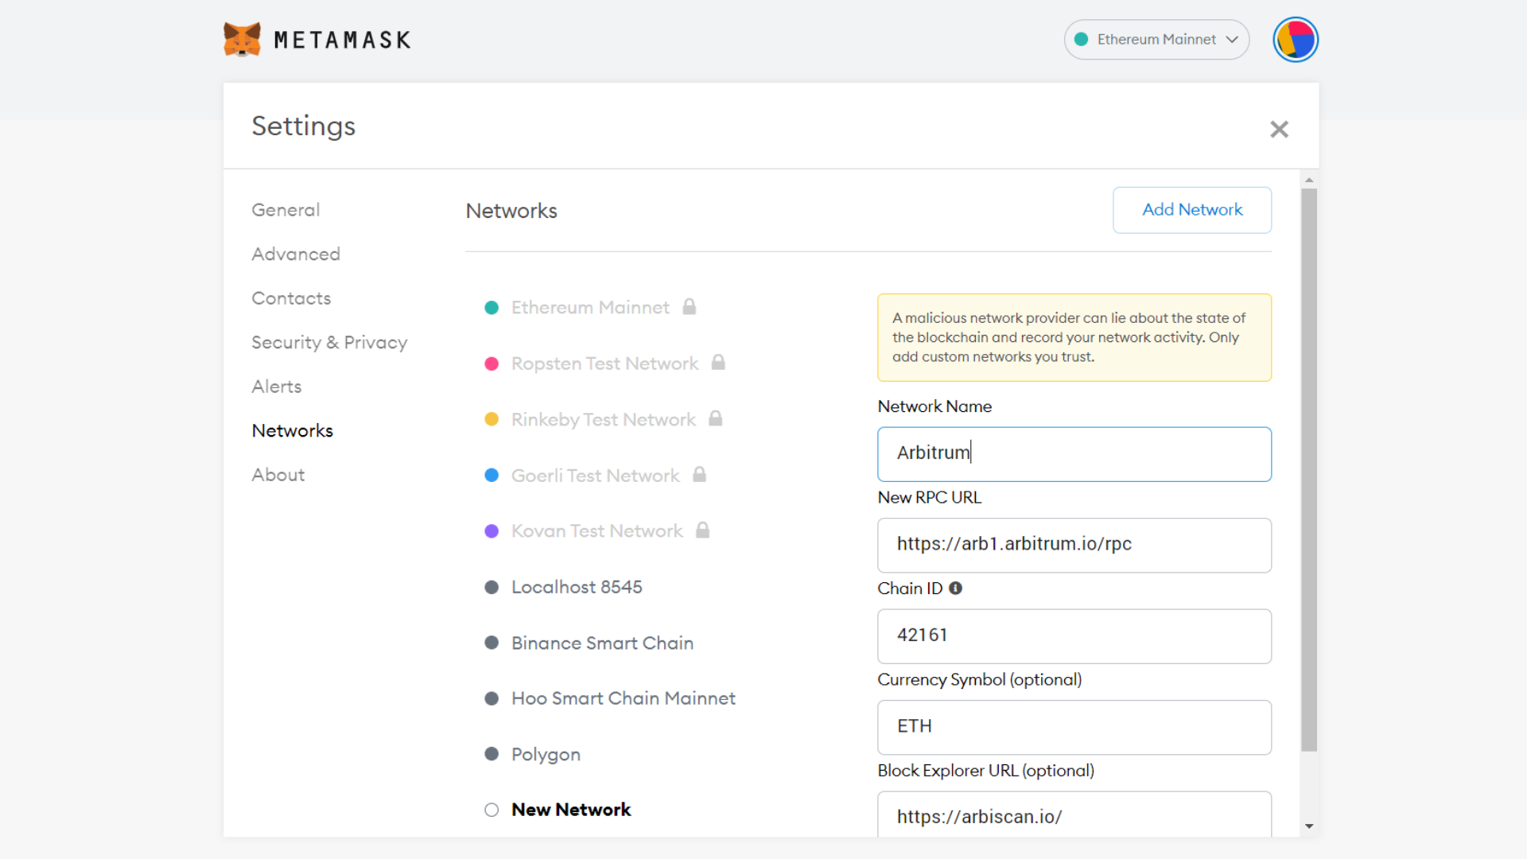The width and height of the screenshot is (1527, 859).
Task: Click the Chain ID info icon
Action: 955,588
